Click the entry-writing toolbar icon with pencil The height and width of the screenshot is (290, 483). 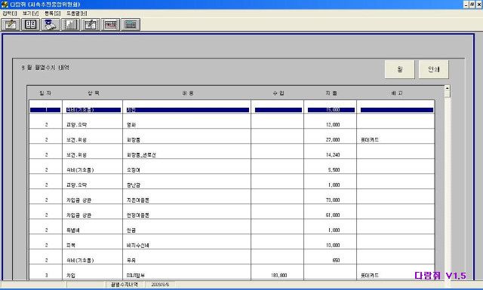tap(11, 25)
